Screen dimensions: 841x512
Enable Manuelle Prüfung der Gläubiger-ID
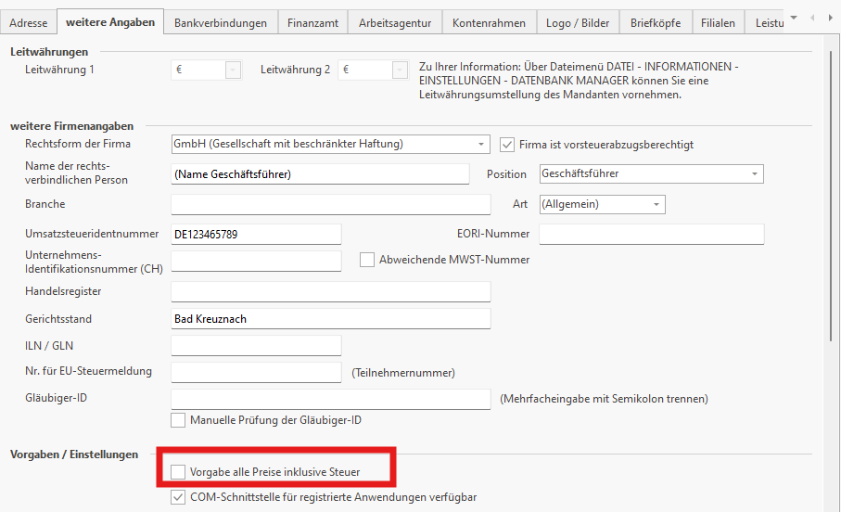pyautogui.click(x=178, y=420)
